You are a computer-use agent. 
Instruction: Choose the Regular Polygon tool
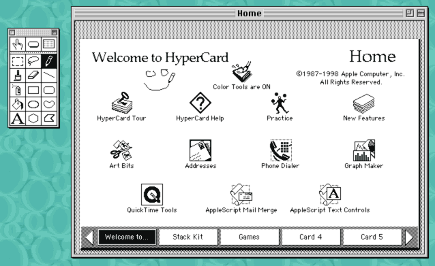(x=33, y=118)
